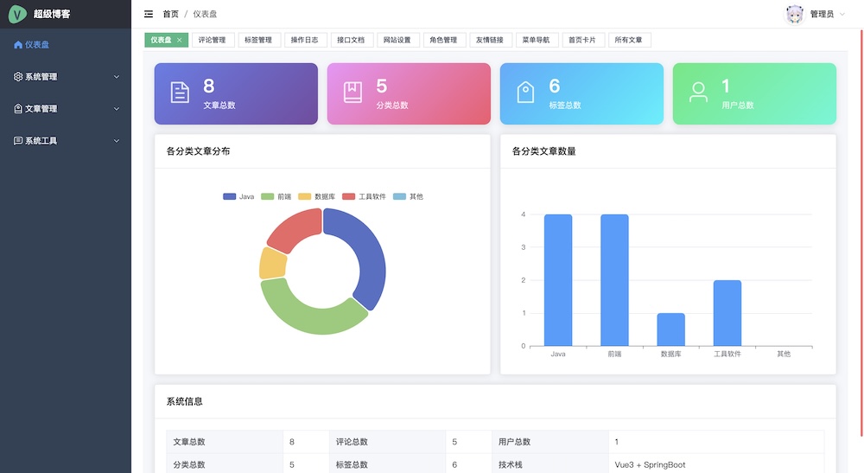Toggle the 数据库 legend color swatch

[x=305, y=196]
